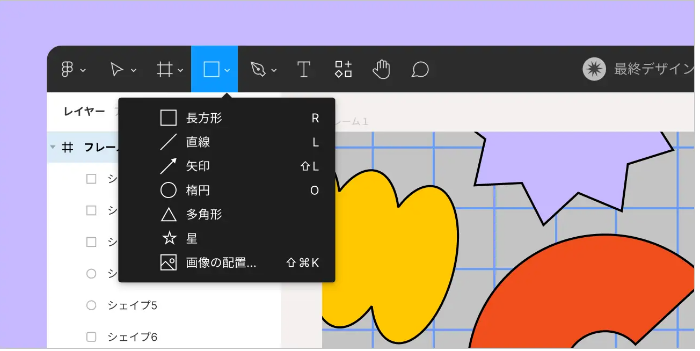Choose 長方形 from the shape menu
The image size is (700, 351).
click(227, 118)
